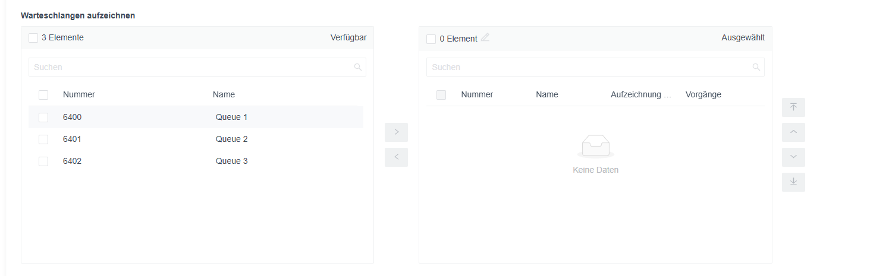The height and width of the screenshot is (276, 889).
Task: Toggle the 0 Element select-all checkbox
Action: [431, 39]
